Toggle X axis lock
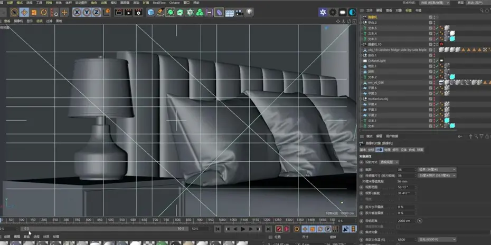This screenshot has width=491, height=245. pos(77,13)
